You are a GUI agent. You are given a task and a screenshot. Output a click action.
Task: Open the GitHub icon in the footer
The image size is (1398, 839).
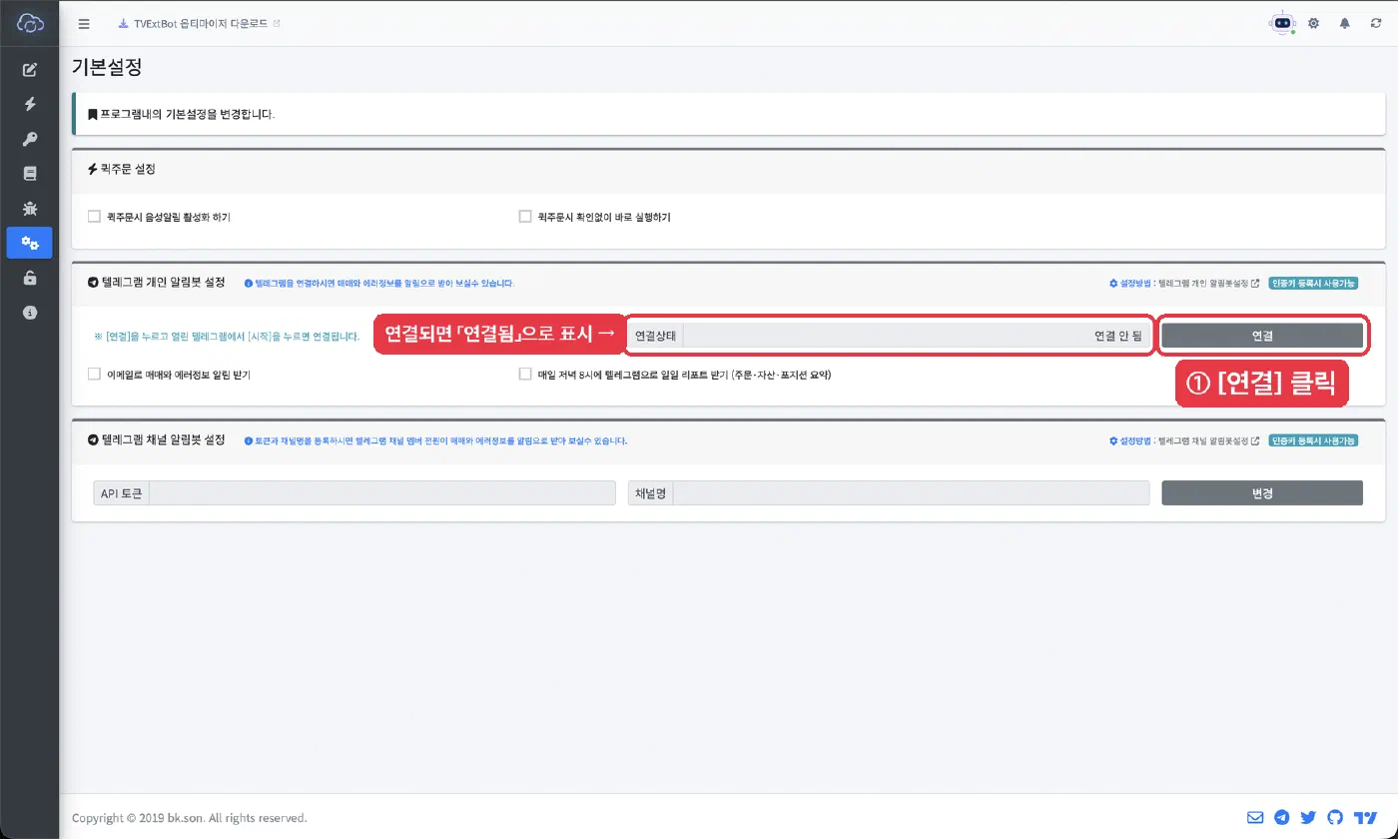pos(1336,817)
